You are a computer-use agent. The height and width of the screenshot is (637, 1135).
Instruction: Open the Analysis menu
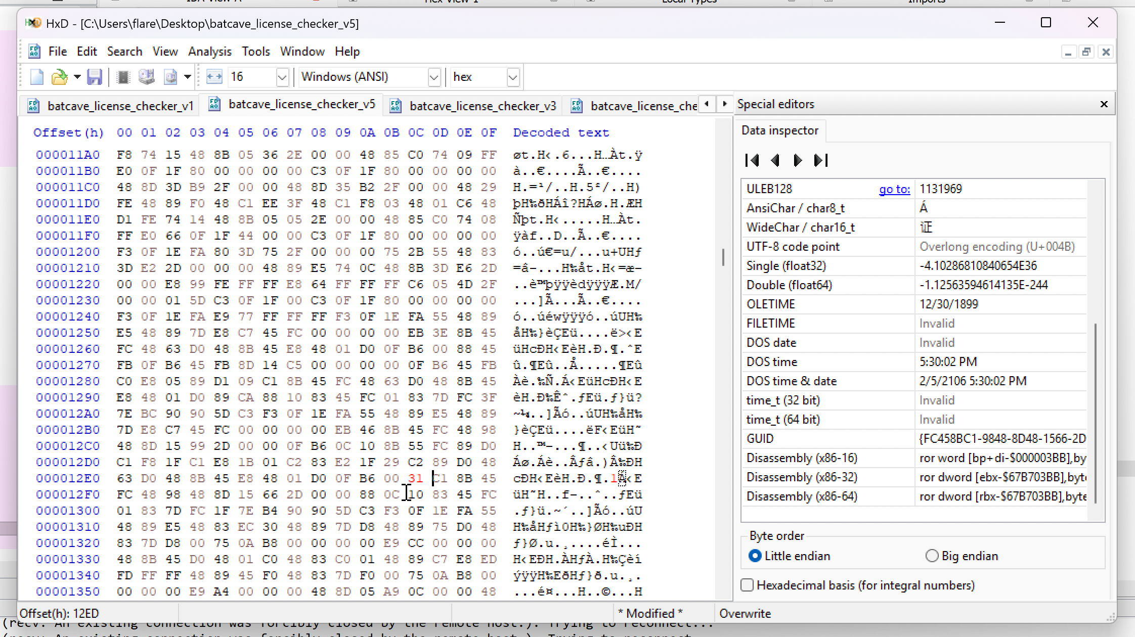(209, 52)
